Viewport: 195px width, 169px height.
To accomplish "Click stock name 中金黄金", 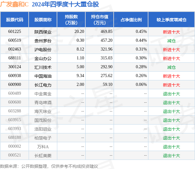I will coord(43,94).
